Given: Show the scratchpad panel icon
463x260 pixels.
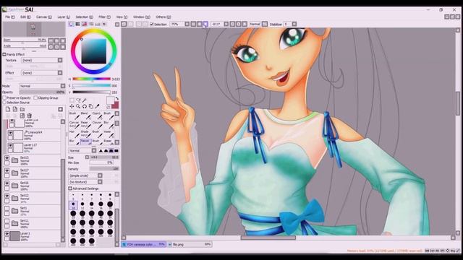Looking at the screenshot, I should click(104, 24).
